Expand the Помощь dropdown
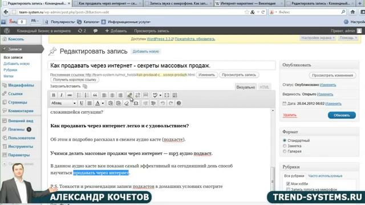Image resolution: width=365 pixels, height=205 pixels. click(x=348, y=38)
